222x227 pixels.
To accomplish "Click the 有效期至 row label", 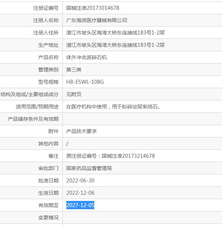I will (x=48, y=205).
